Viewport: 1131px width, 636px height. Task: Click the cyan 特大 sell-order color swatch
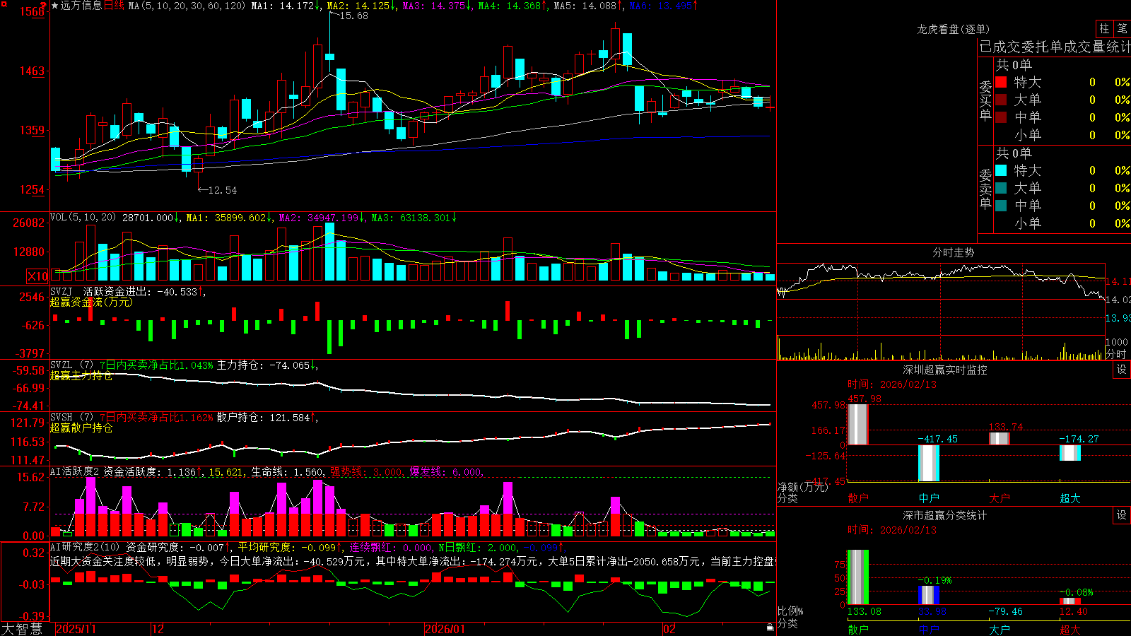point(1001,170)
